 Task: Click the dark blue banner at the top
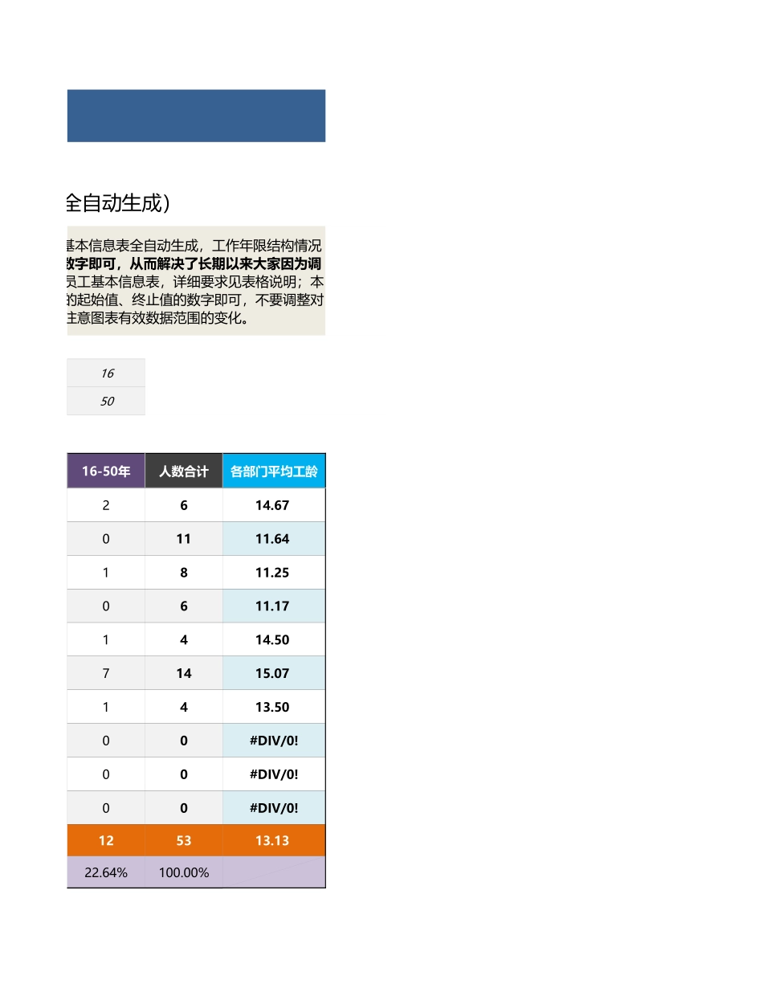coord(196,115)
